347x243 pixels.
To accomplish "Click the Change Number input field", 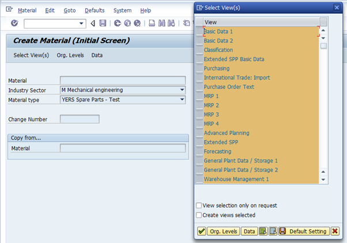I will [x=80, y=119].
